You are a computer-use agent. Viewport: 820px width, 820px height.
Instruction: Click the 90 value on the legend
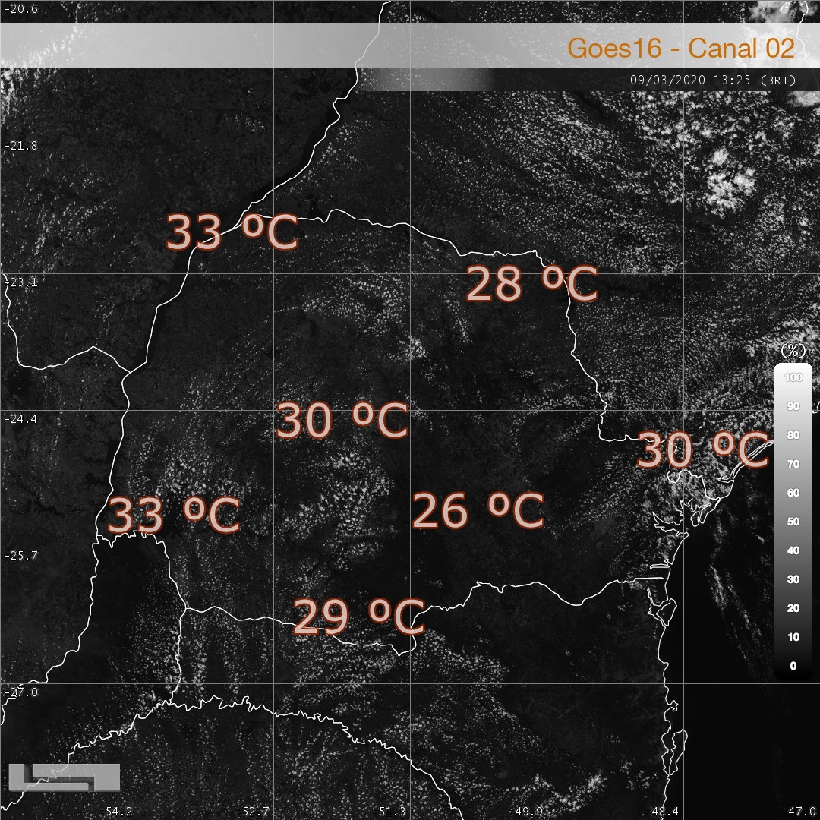793,406
